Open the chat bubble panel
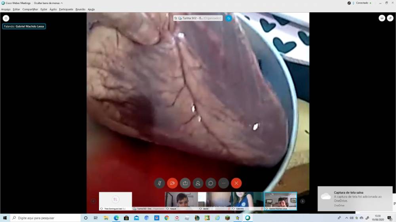This screenshot has height=222, width=396. [211, 183]
